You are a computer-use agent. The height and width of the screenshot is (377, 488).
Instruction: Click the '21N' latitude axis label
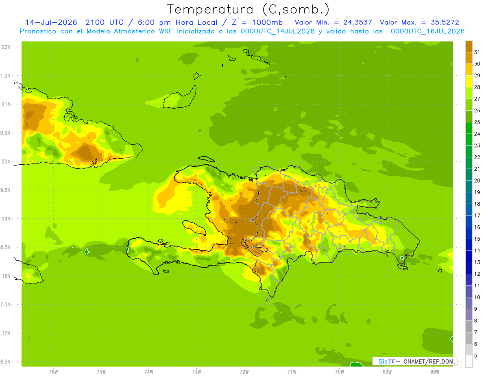click(7, 104)
